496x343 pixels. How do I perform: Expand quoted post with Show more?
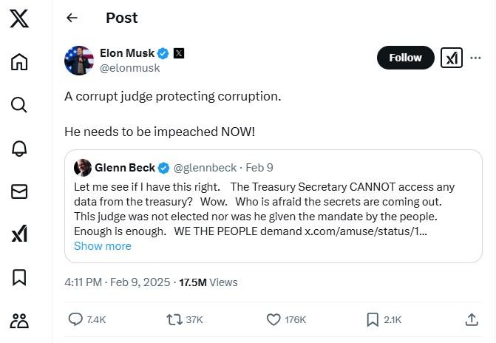(x=103, y=246)
